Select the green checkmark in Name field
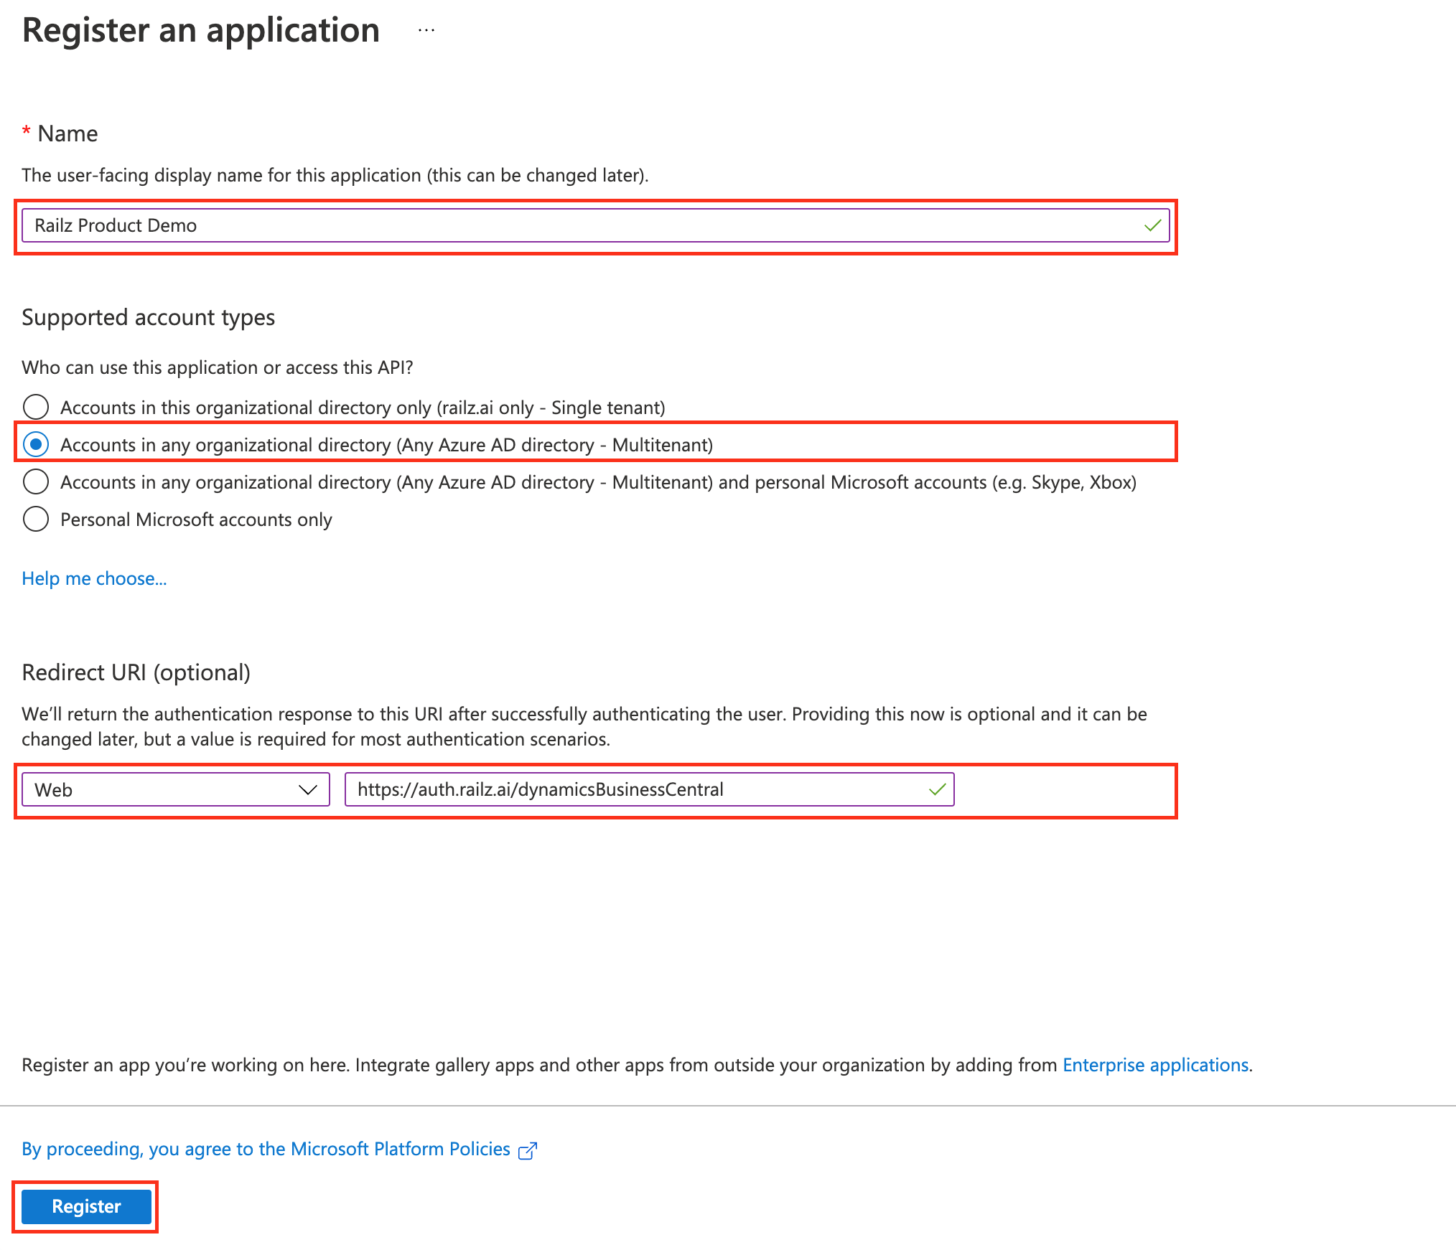 click(x=1152, y=225)
